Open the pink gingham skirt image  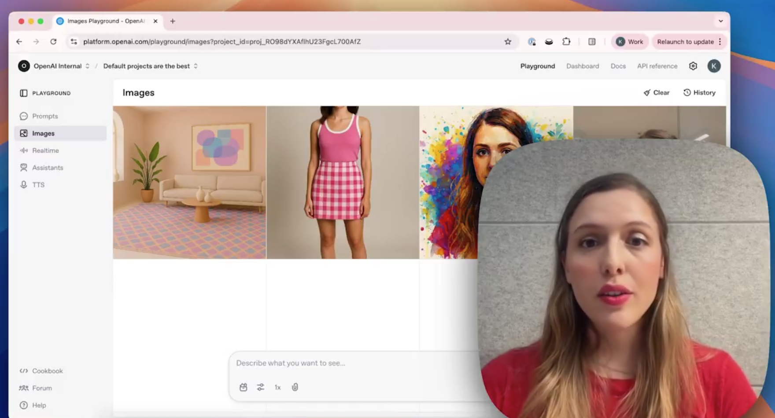(x=343, y=182)
